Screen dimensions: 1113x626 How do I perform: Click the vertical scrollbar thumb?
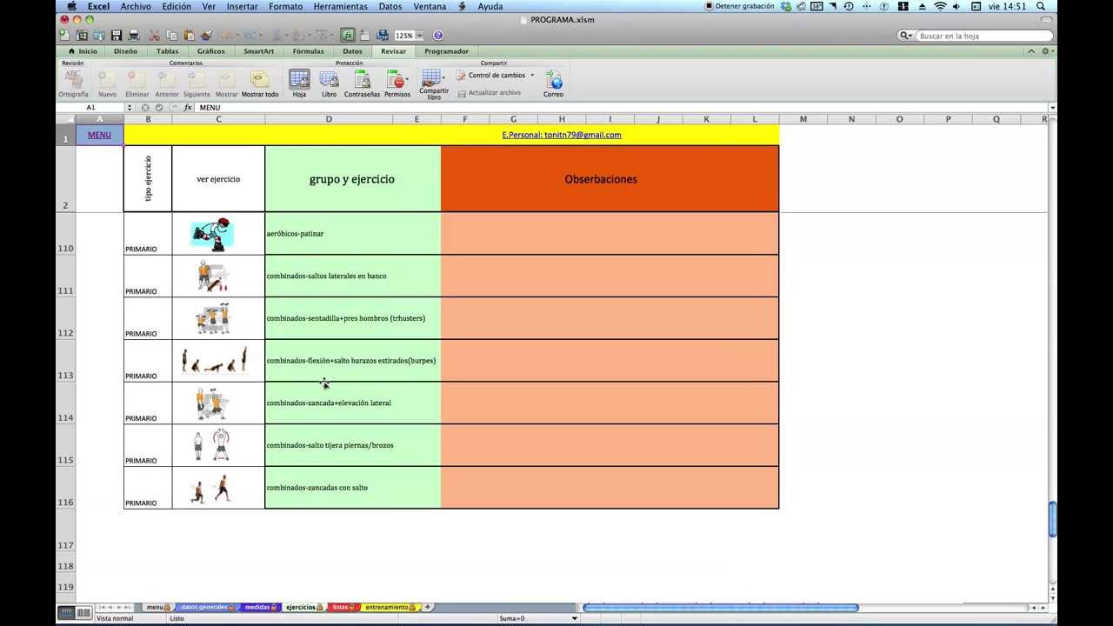pos(1052,519)
